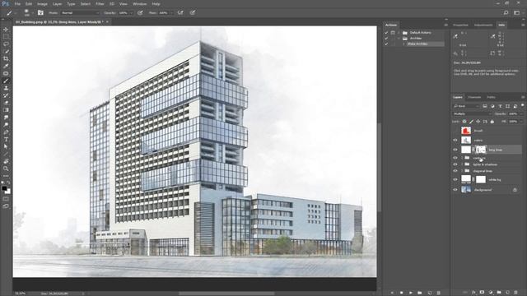Expand the lights & shadows layer group
This screenshot has height=296, width=527.
coord(462,164)
